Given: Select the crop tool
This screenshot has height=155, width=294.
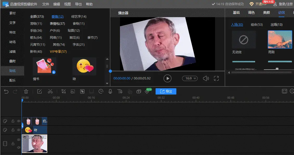Looking at the screenshot, I should 63,91.
